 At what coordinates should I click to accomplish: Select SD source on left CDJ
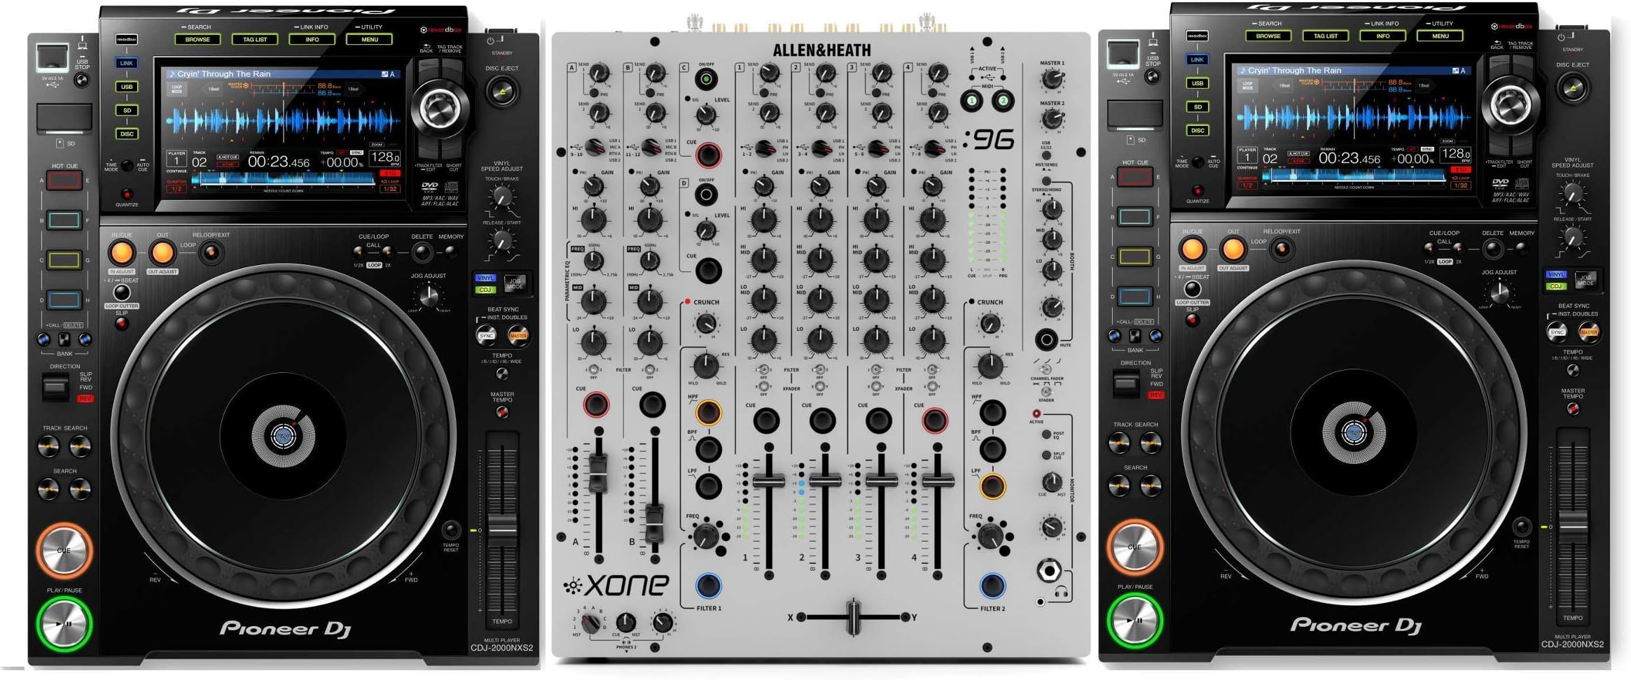[127, 111]
